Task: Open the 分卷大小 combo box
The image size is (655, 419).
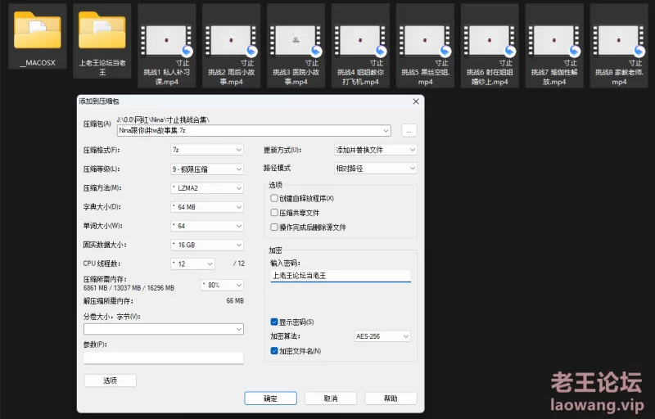Action: point(164,329)
